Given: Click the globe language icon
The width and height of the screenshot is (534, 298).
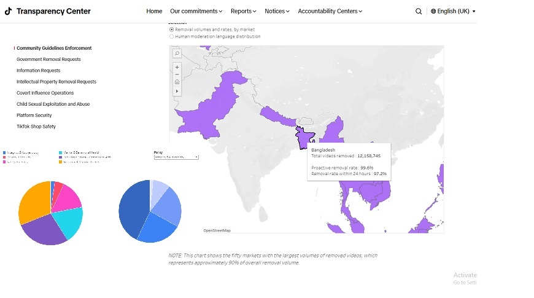Looking at the screenshot, I should click(433, 11).
